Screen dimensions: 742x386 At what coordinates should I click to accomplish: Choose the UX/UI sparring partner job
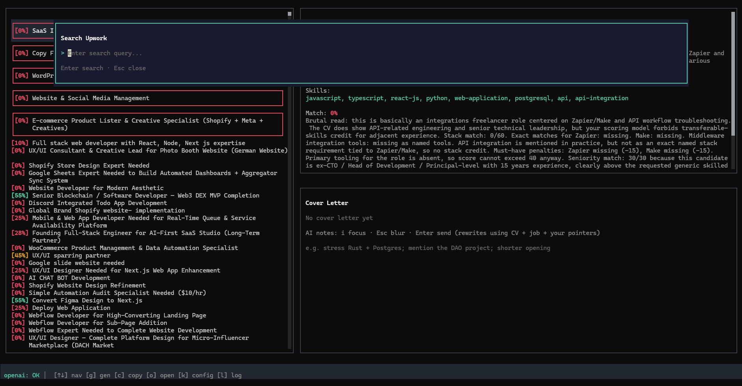pos(71,255)
